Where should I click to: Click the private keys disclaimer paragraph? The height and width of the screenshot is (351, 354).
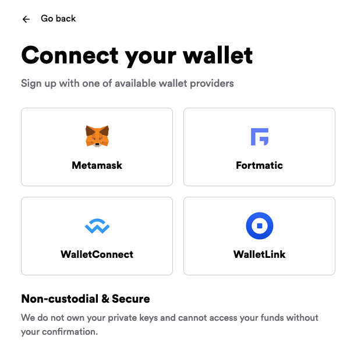point(170,325)
